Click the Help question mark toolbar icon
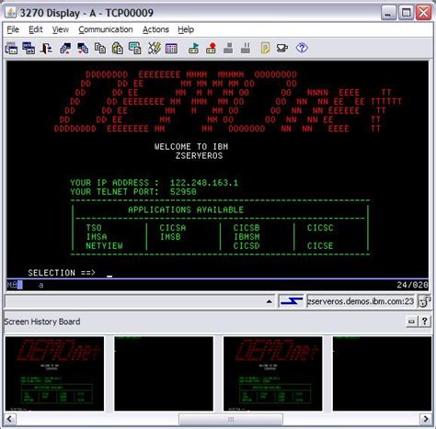The width and height of the screenshot is (436, 429). point(302,48)
